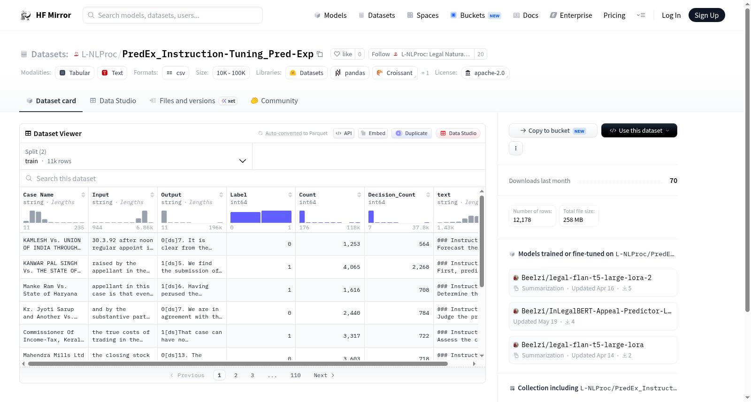The image size is (751, 402).
Task: Open the Beelzi/legal-flan-t5-large-lora-2 model card
Action: pyautogui.click(x=593, y=282)
